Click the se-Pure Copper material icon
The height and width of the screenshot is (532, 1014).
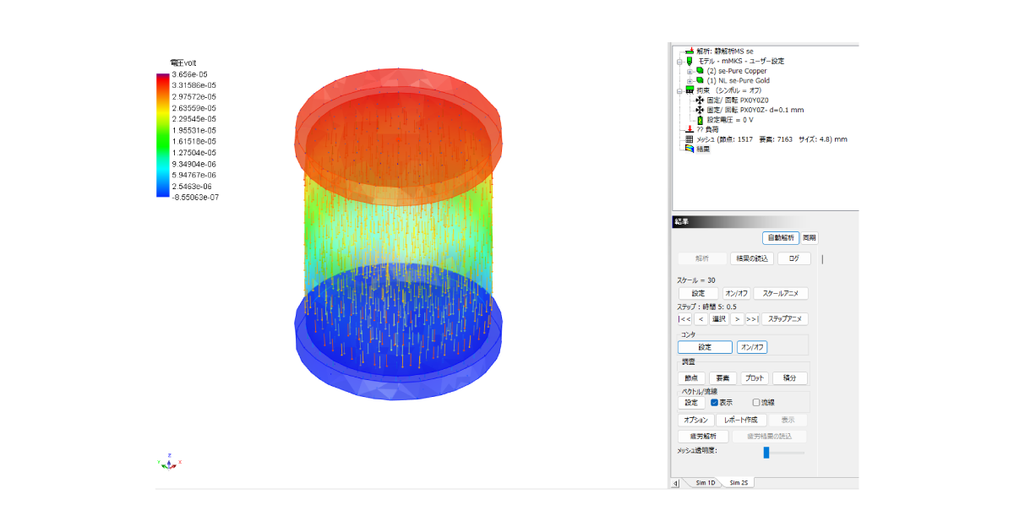[700, 71]
